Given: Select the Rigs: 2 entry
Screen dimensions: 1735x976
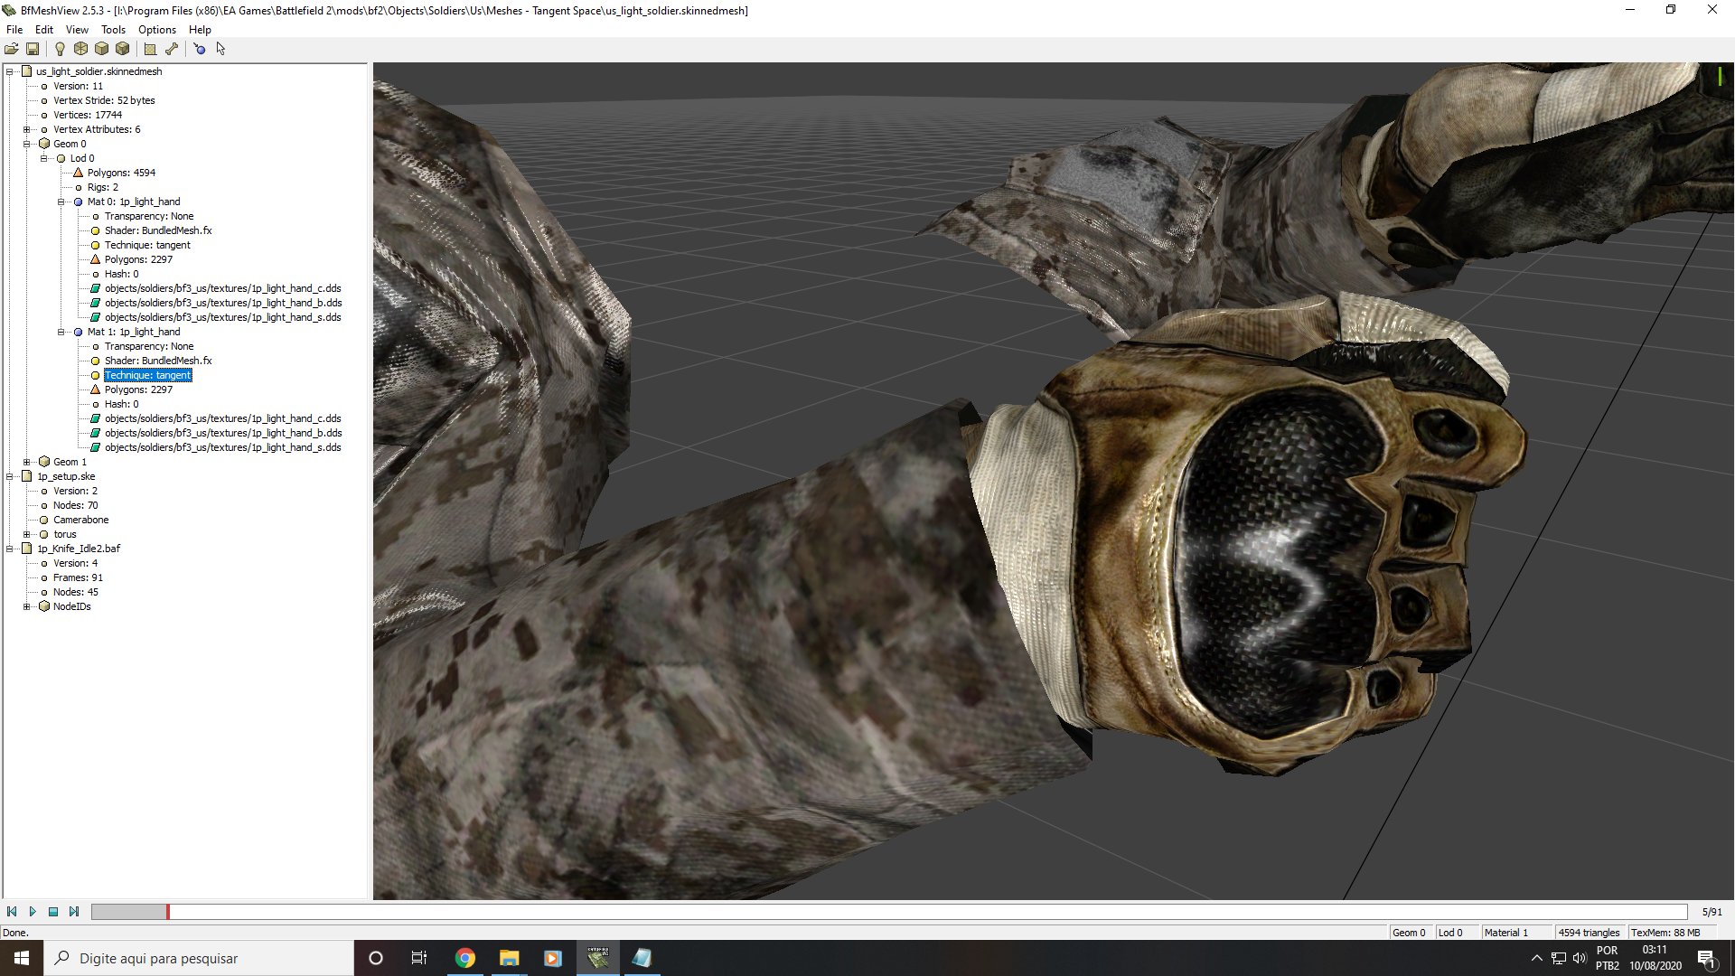Looking at the screenshot, I should (102, 187).
